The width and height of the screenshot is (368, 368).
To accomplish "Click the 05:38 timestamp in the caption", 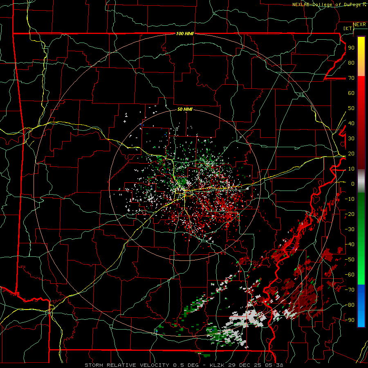I will click(274, 365).
